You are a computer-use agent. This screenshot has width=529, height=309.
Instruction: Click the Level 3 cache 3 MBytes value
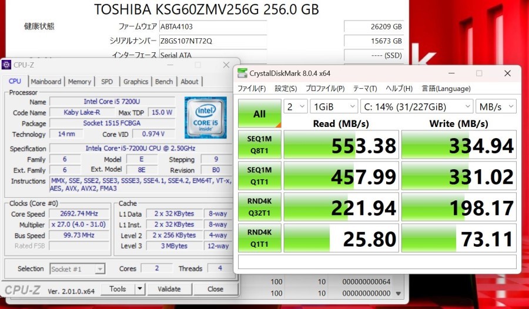(x=174, y=246)
